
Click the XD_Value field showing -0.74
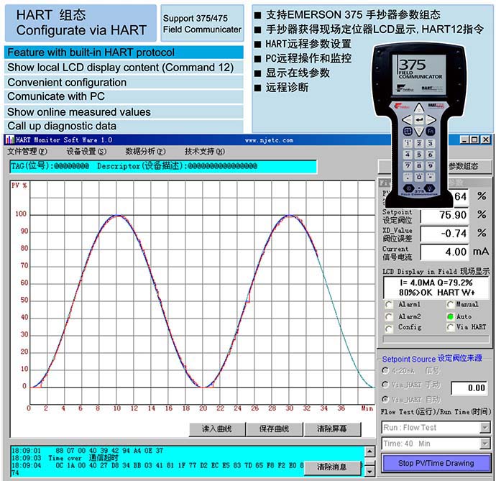pos(444,234)
